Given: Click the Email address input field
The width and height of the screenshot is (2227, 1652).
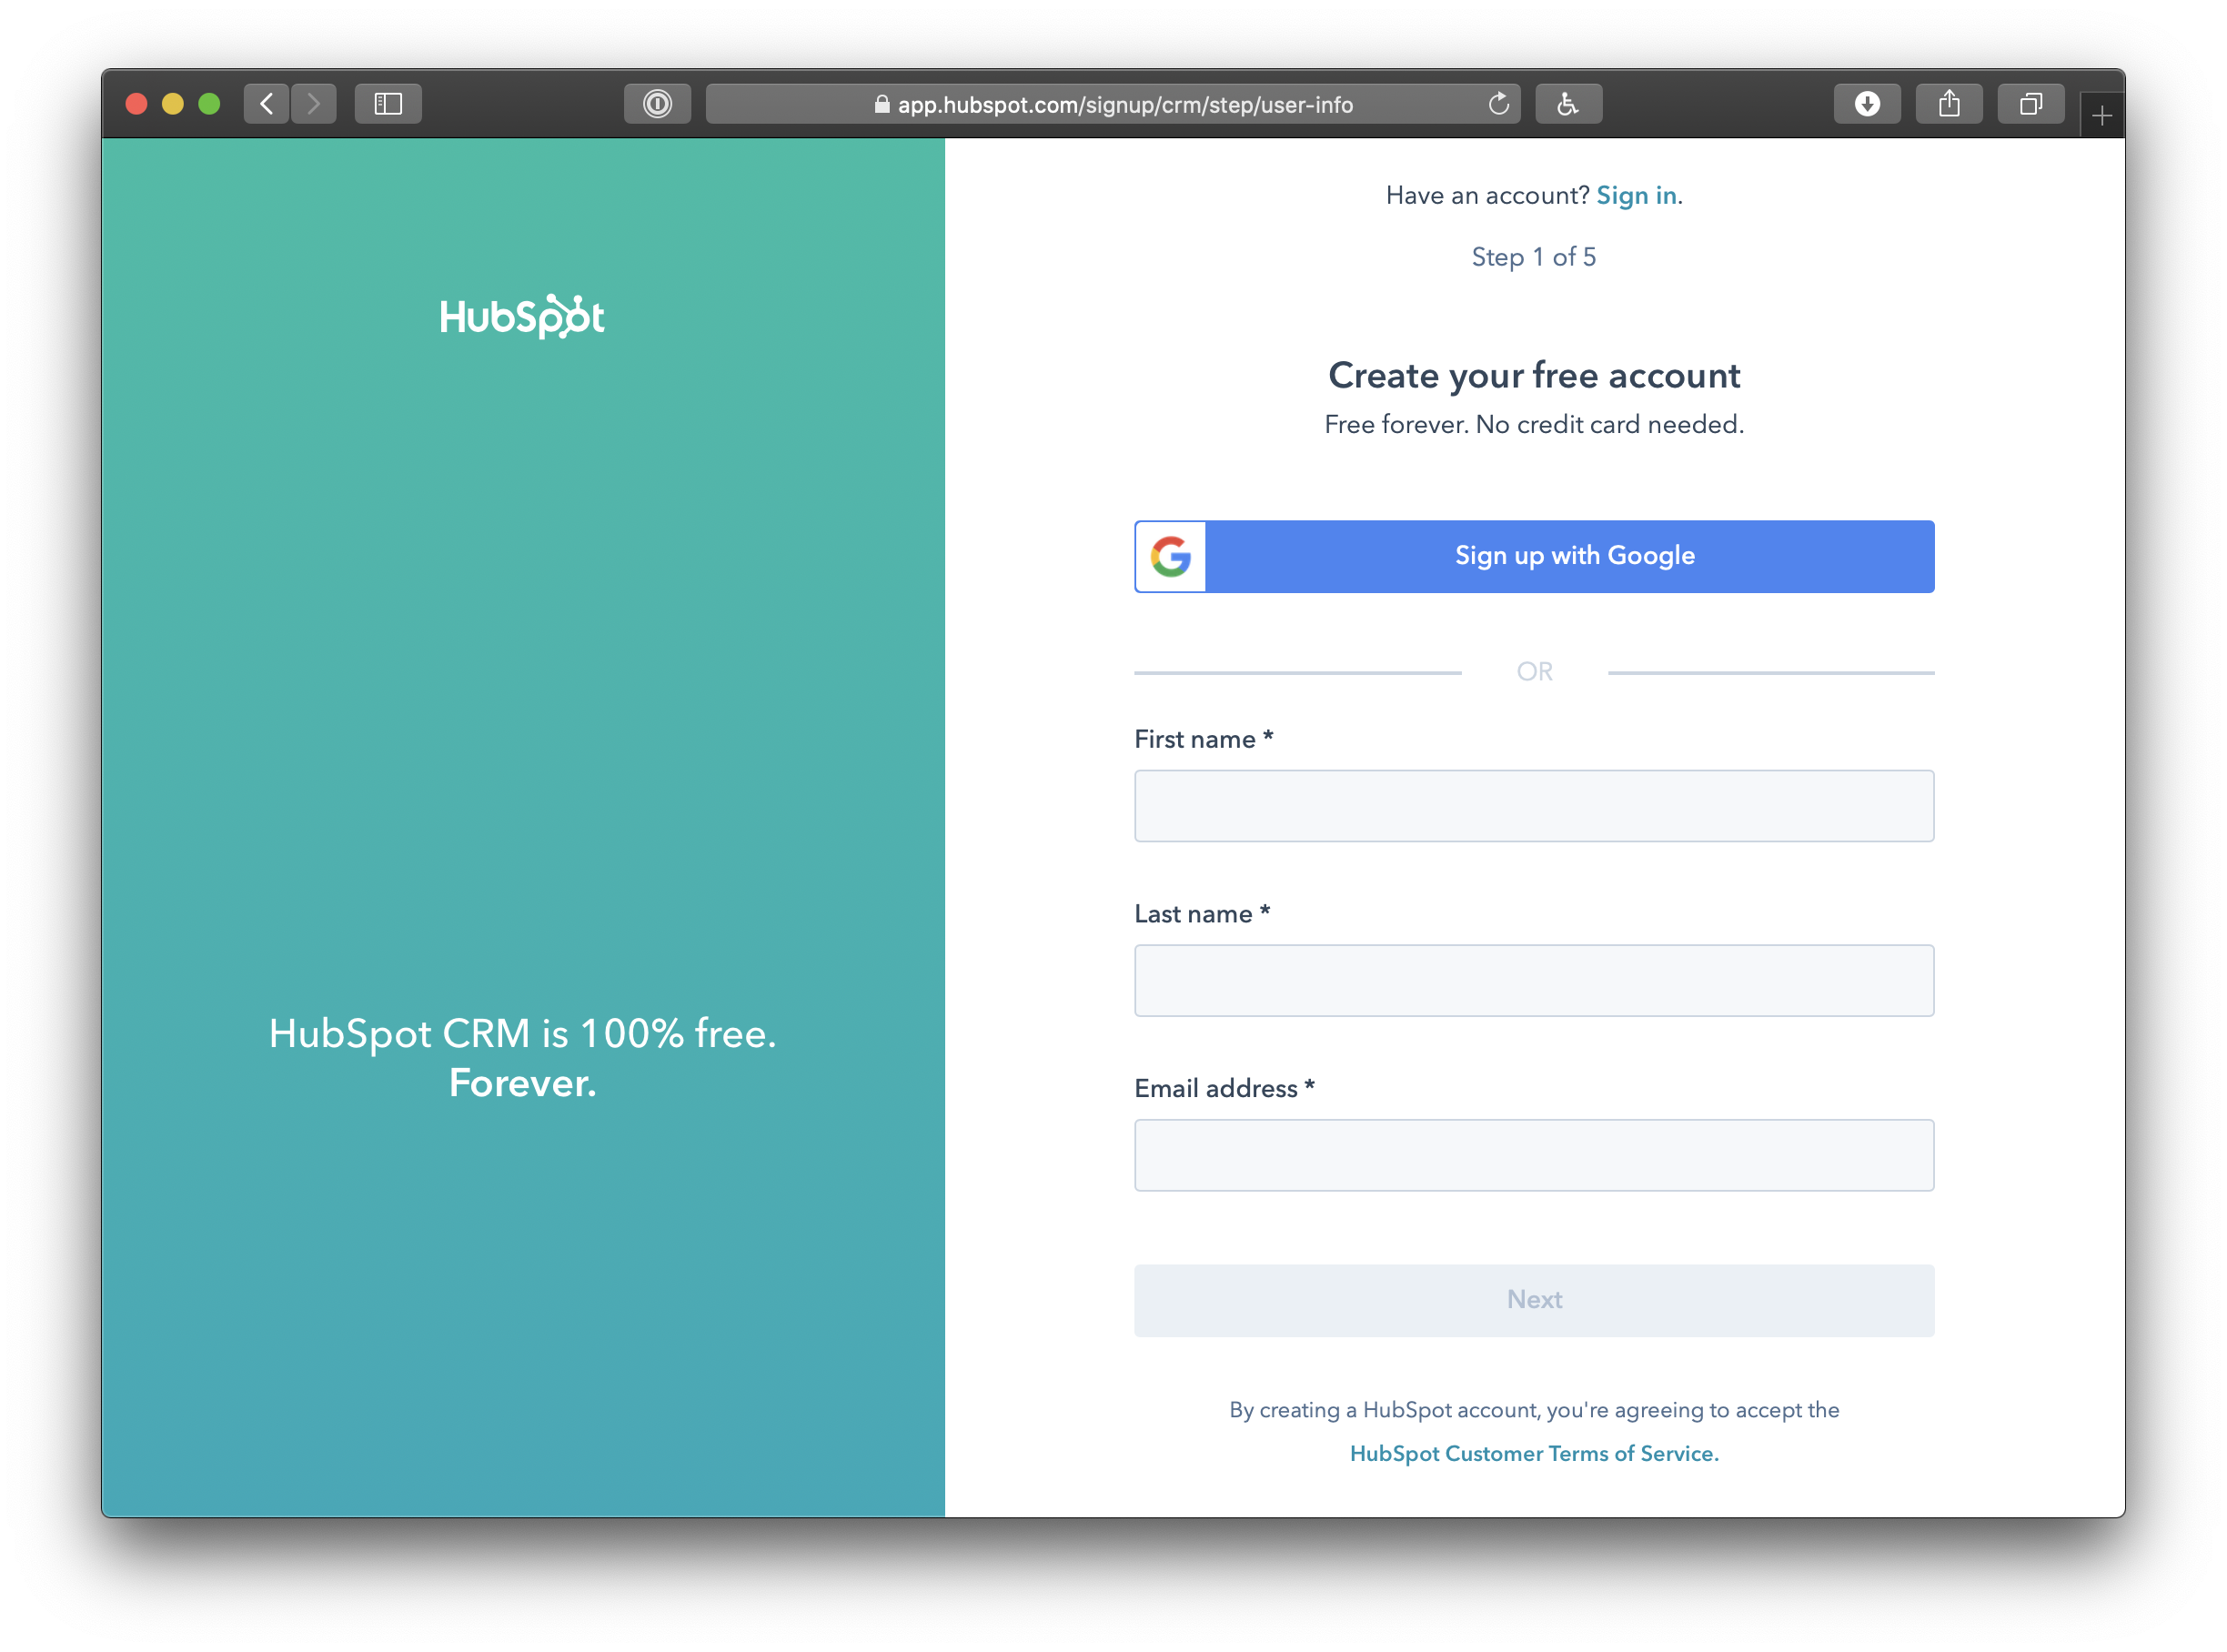Looking at the screenshot, I should [1535, 1155].
